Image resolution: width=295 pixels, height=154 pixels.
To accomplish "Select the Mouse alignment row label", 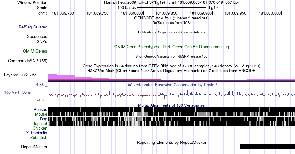I will [x=41, y=114].
